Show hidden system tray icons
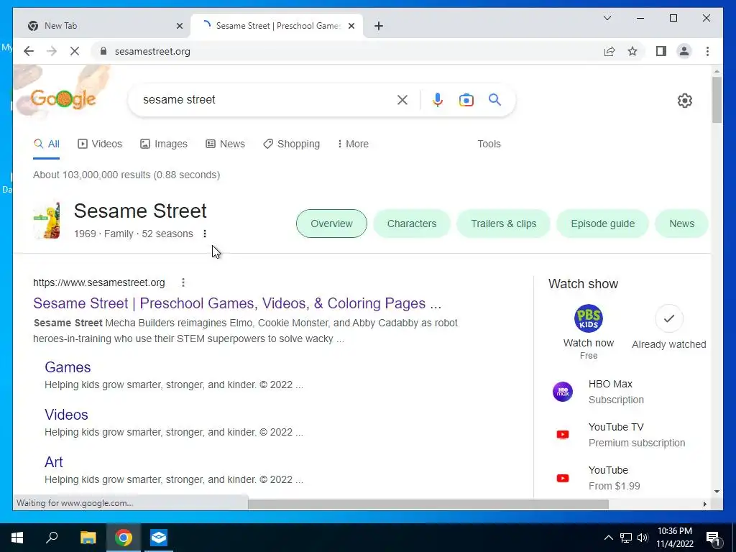Image resolution: width=736 pixels, height=552 pixels. click(x=608, y=538)
